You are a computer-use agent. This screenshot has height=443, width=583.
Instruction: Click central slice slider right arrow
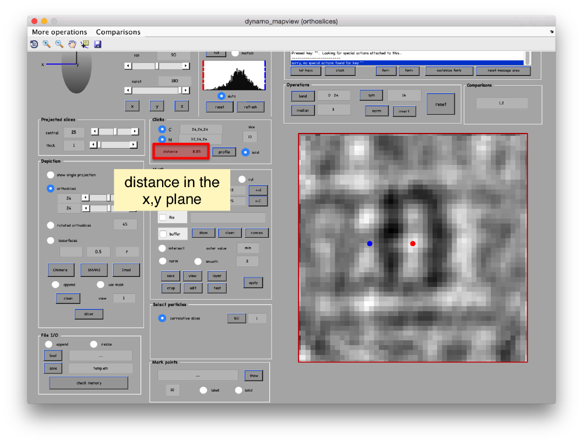click(x=135, y=132)
